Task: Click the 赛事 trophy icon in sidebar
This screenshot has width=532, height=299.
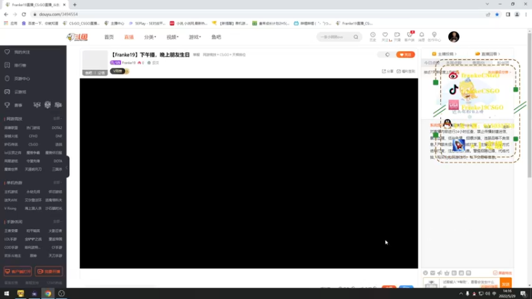Action: 7,105
